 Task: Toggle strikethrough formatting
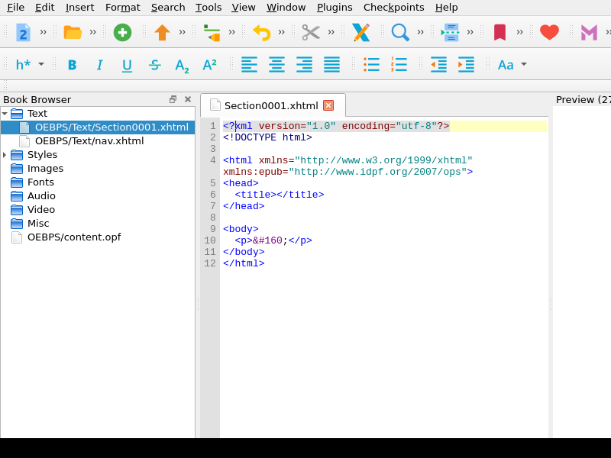click(154, 65)
